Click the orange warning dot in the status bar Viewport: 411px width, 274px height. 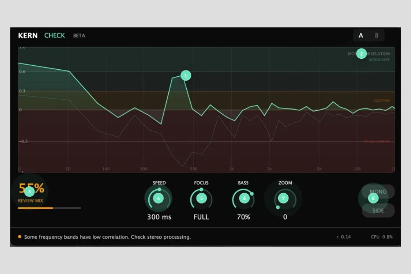(20, 237)
